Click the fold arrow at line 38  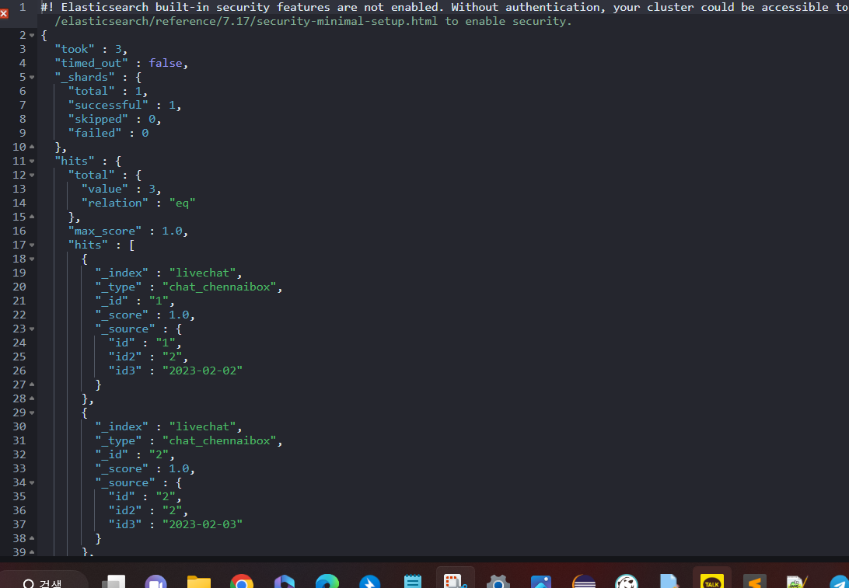coord(31,538)
